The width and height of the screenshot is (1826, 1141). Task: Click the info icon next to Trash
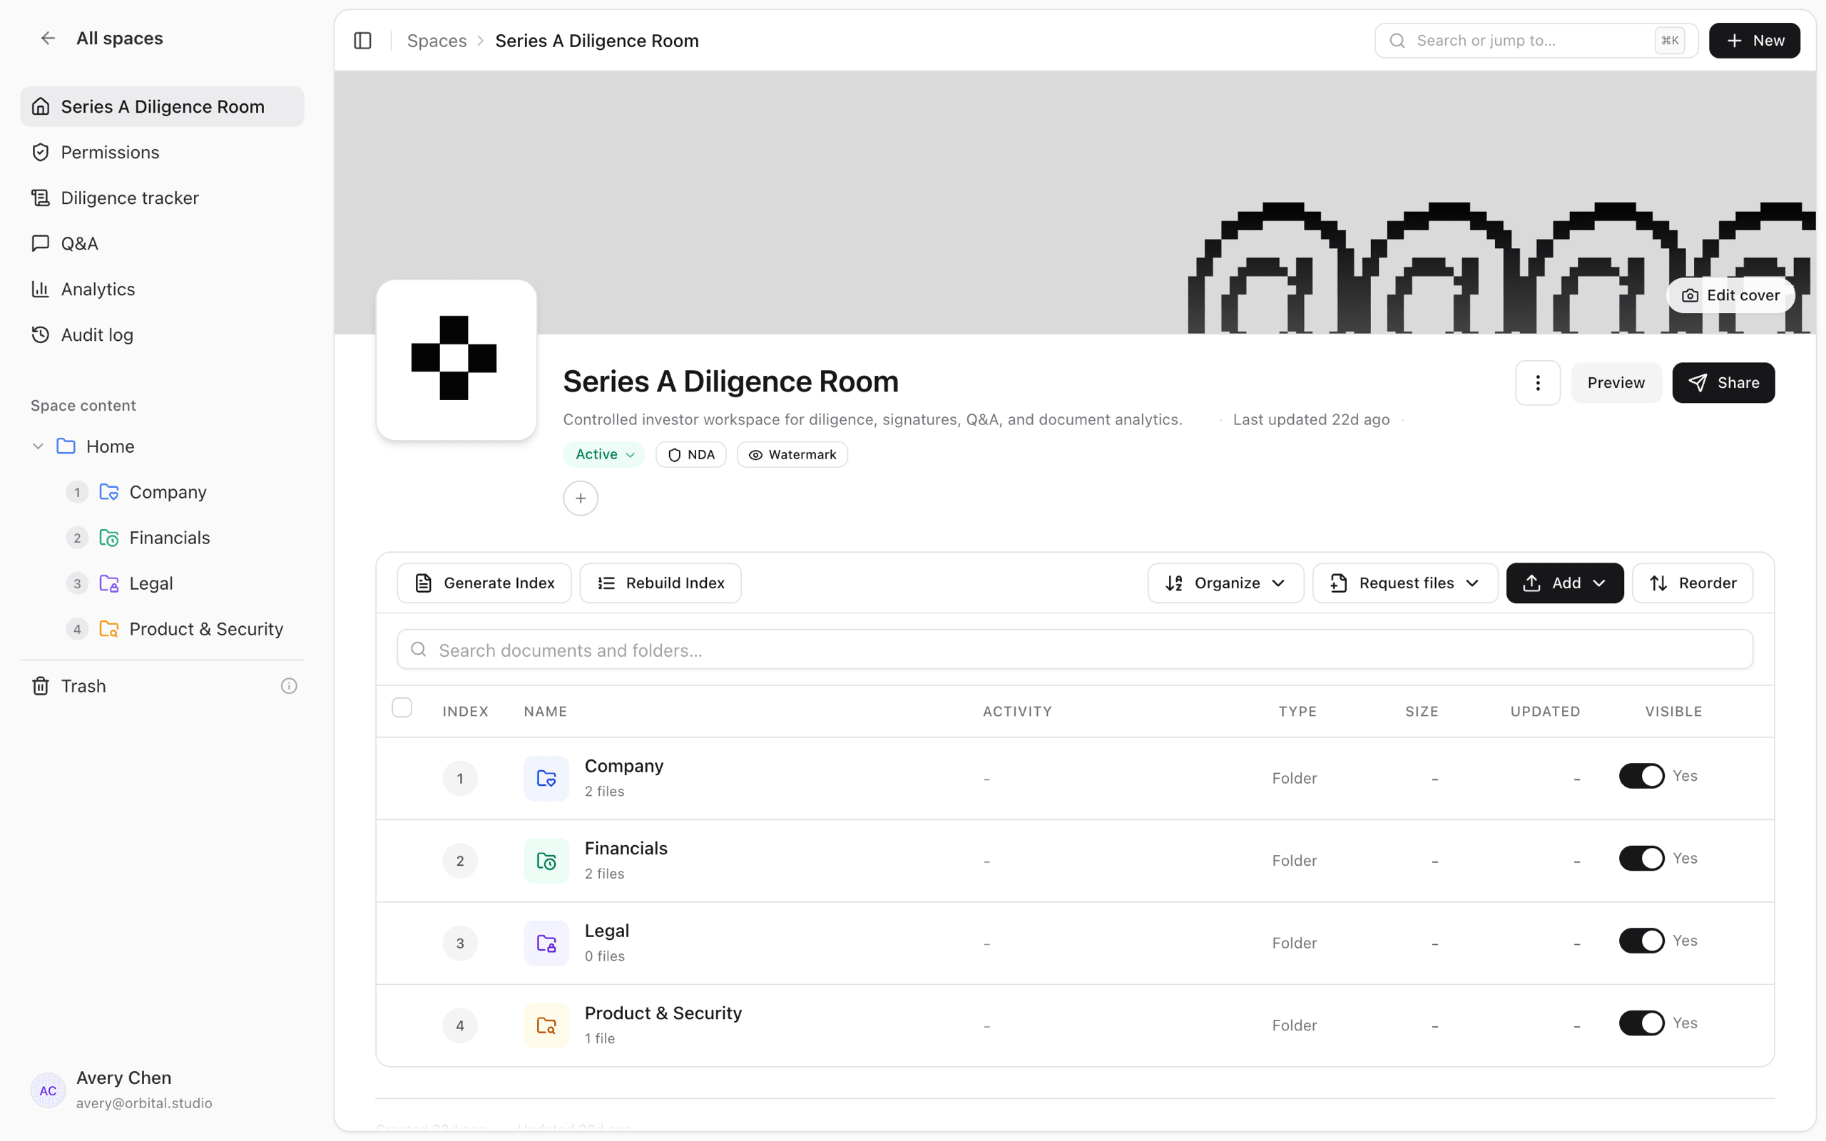289,686
